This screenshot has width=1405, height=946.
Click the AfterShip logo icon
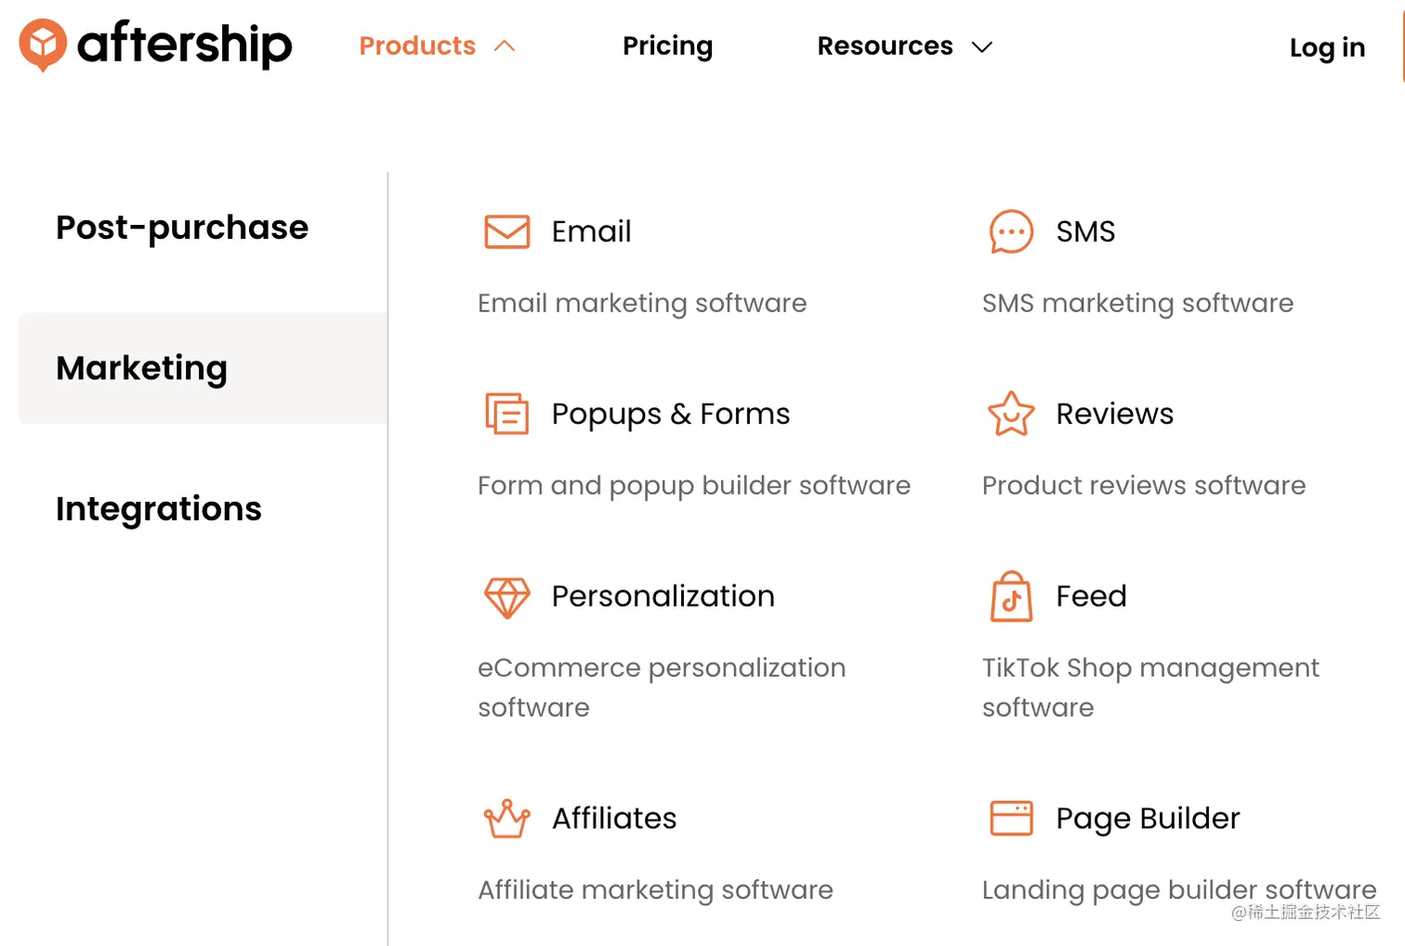coord(43,44)
